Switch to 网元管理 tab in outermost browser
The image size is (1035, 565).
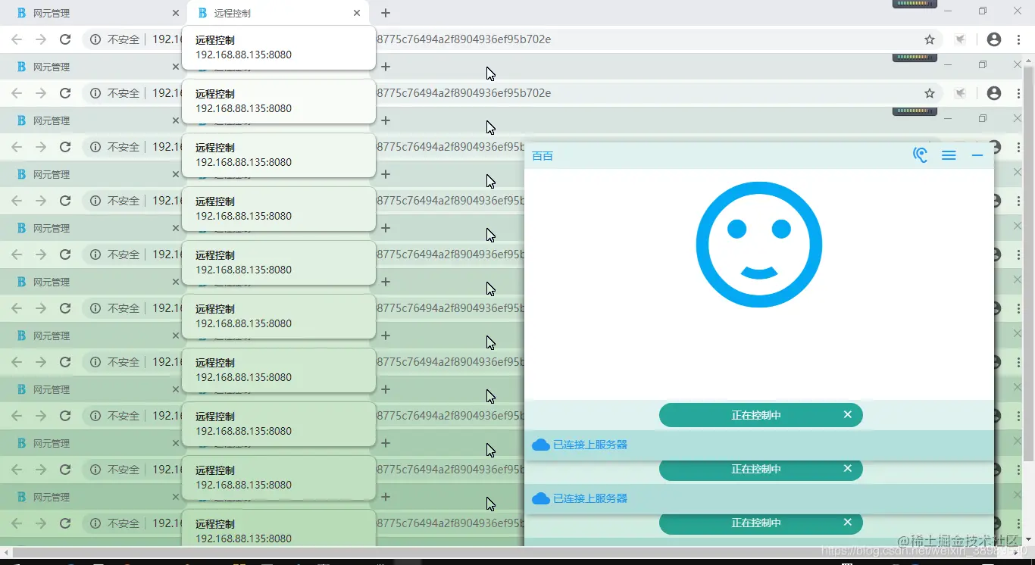pyautogui.click(x=94, y=13)
